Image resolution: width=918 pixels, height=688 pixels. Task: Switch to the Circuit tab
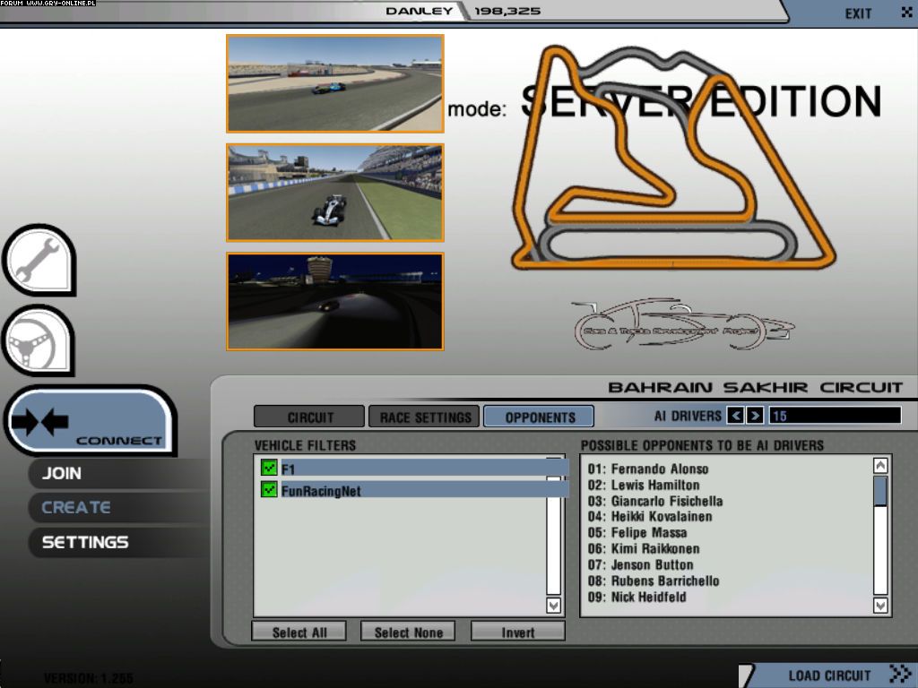[x=309, y=417]
